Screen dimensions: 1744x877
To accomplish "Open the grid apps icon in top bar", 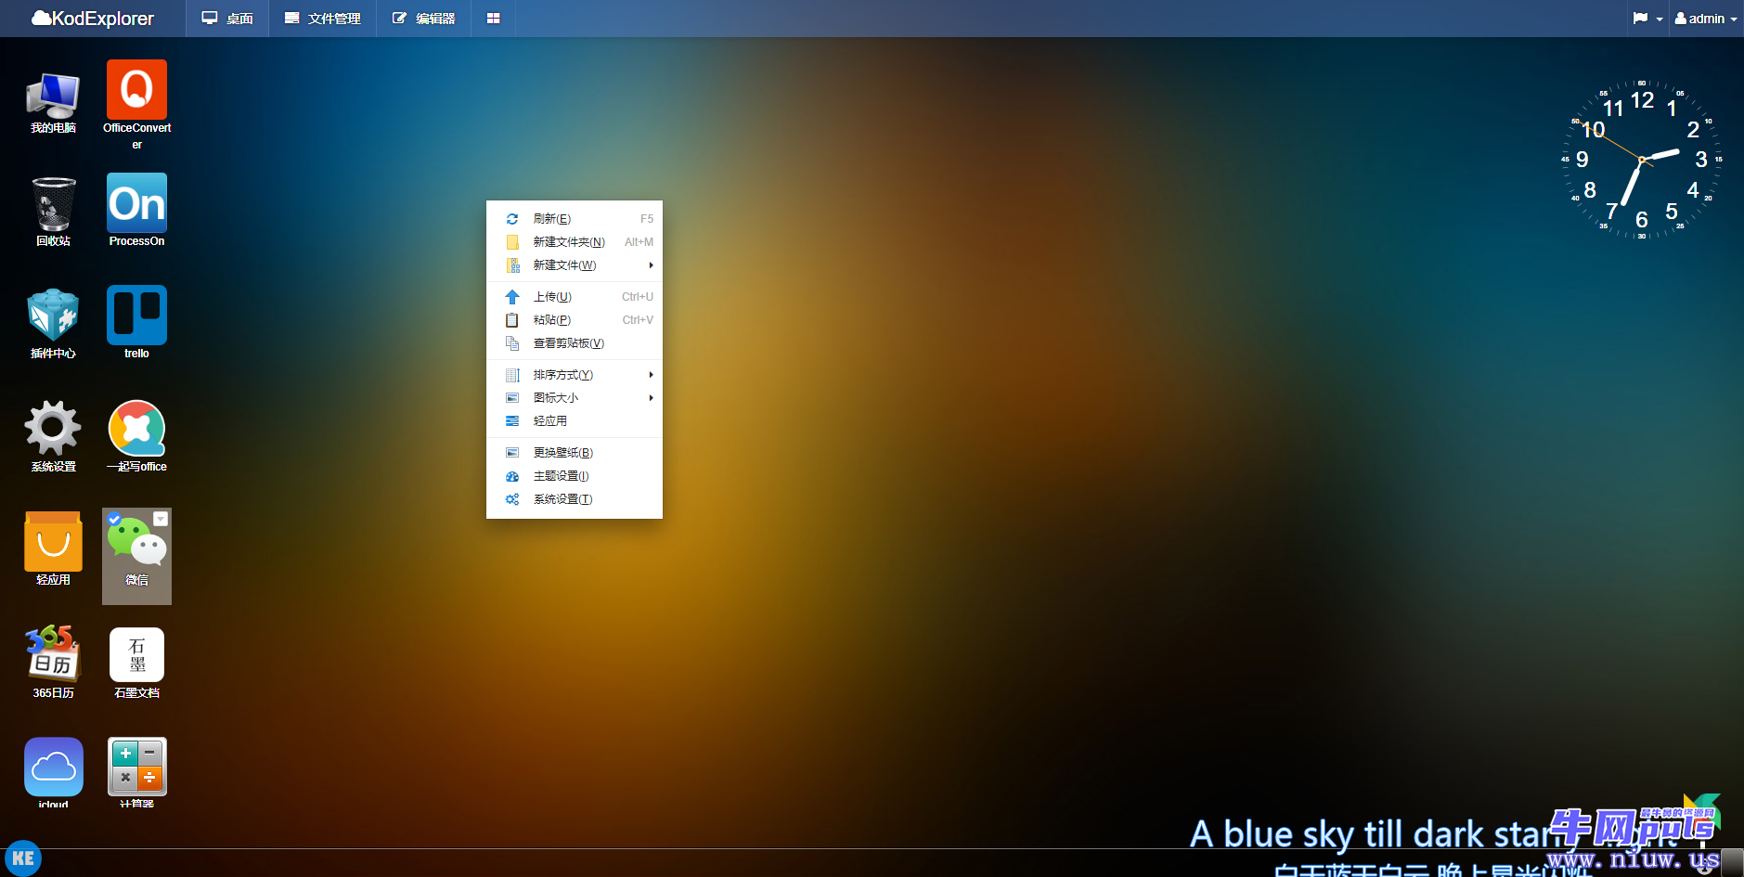I will [x=494, y=19].
